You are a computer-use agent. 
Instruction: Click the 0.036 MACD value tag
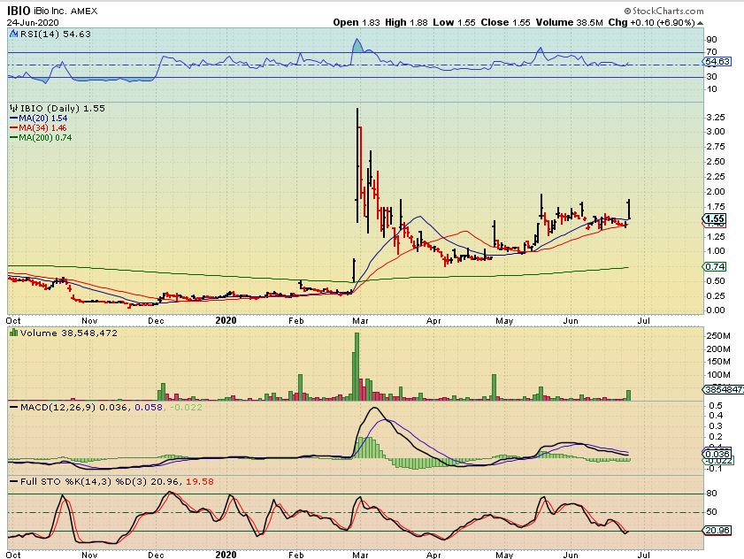[717, 454]
